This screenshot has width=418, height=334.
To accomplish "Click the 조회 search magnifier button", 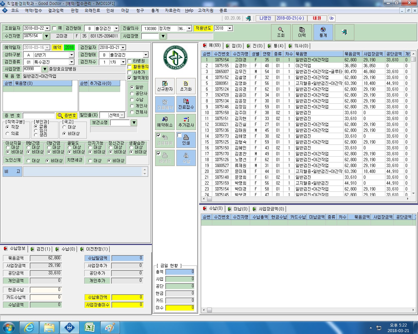I will coord(281,32).
